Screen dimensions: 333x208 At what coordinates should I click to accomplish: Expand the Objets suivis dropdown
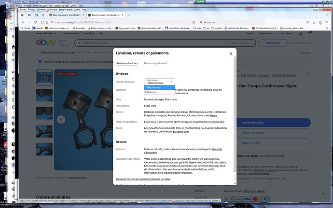pos(266,34)
